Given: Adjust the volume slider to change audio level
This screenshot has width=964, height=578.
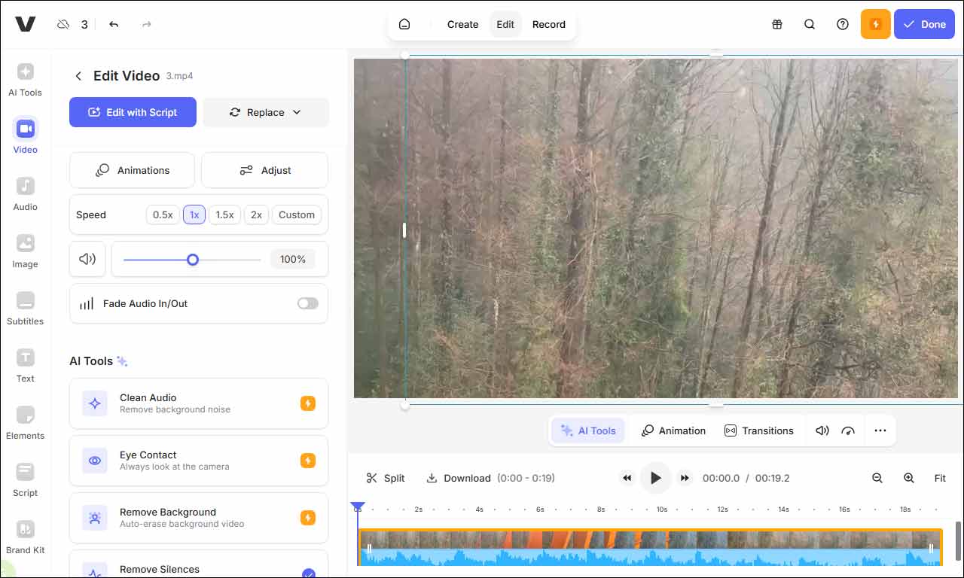Looking at the screenshot, I should pos(192,259).
